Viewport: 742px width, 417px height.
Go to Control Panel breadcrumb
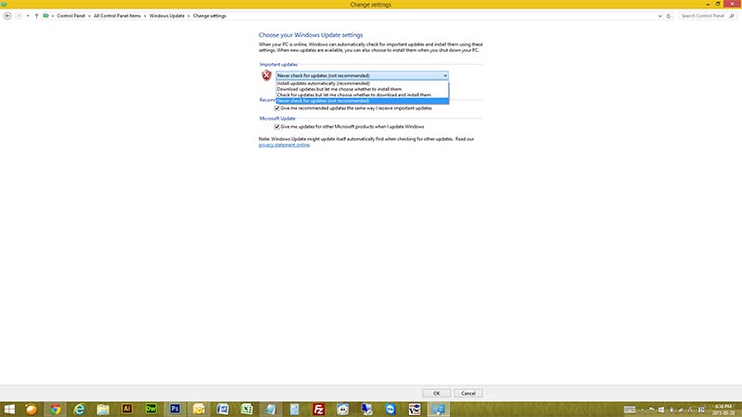(71, 16)
